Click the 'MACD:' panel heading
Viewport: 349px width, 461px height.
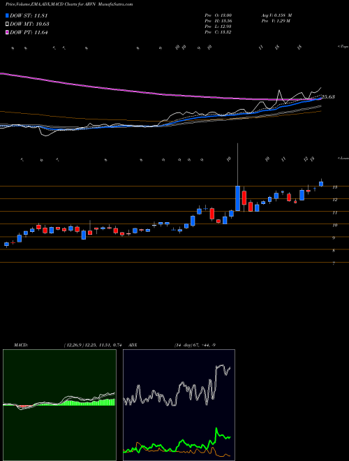coord(20,345)
